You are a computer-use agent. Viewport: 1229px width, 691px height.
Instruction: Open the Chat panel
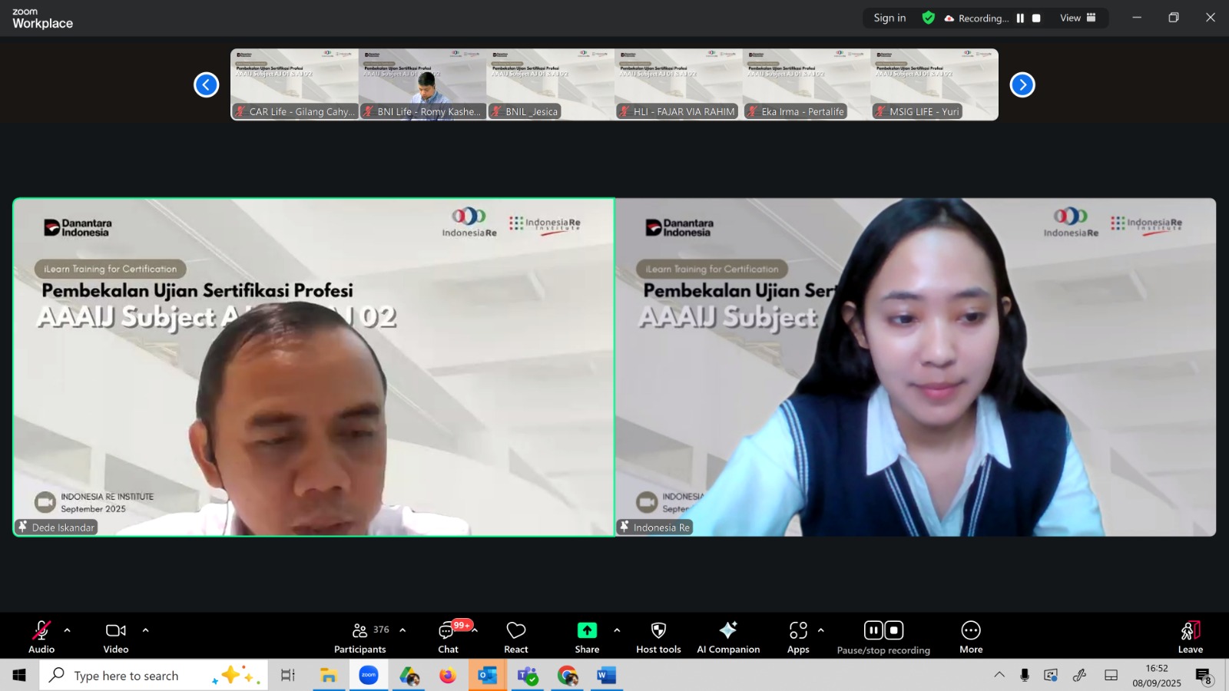(x=448, y=637)
